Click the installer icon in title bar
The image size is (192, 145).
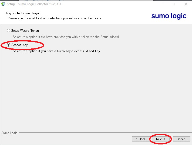click(3, 4)
